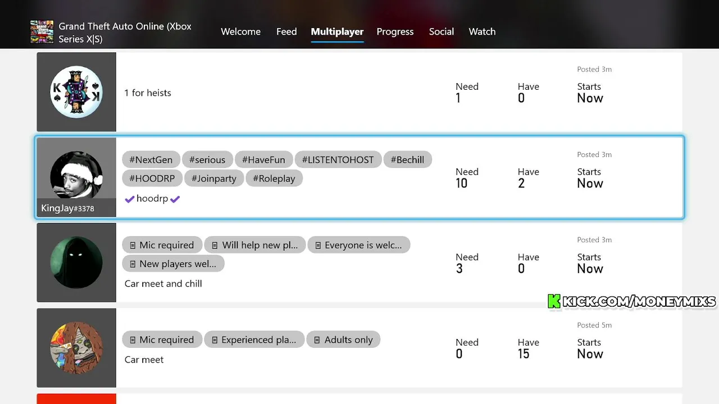
Task: Click the 'Need 3' count on car meet and chill
Action: (x=467, y=263)
